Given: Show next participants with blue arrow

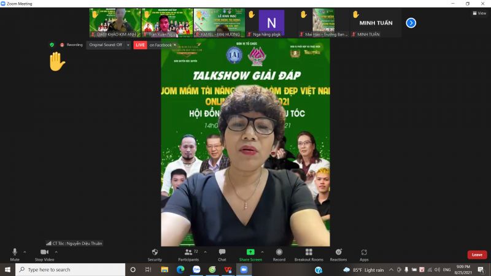Looking at the screenshot, I should click(x=411, y=23).
